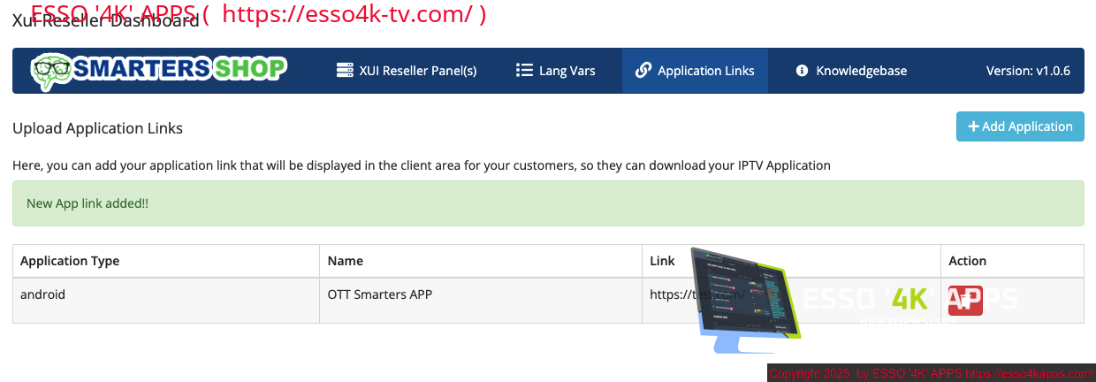Screen dimensions: 1096x382
Task: Click the 'OTT Smarters APP' name cell
Action: [x=481, y=301]
